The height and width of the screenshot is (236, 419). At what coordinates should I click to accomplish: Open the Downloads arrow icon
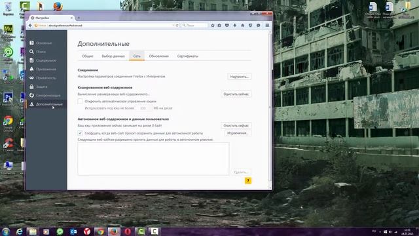point(234,26)
